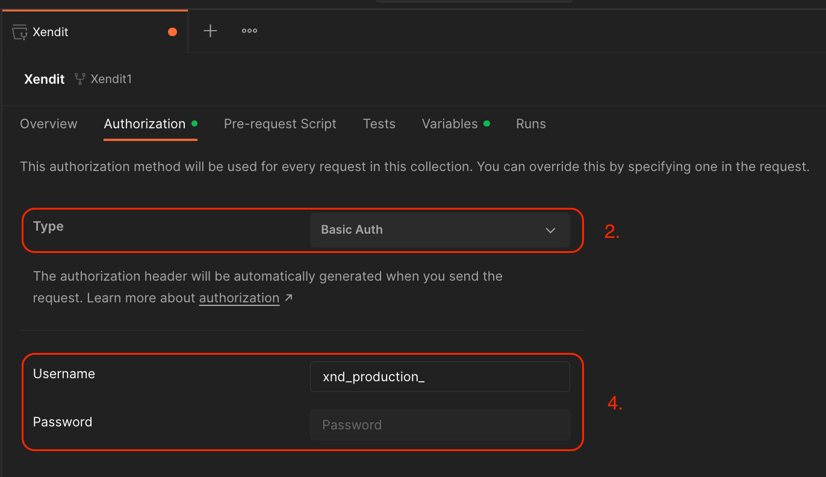
Task: Focus the empty Password input field
Action: [x=439, y=425]
